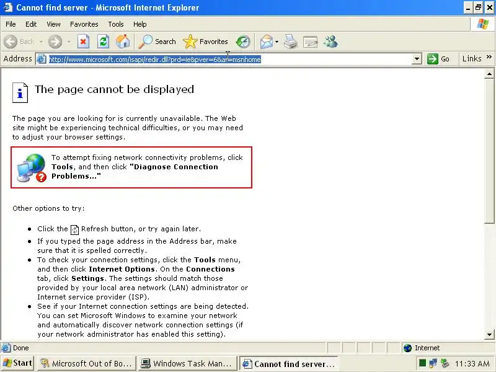Click the Forward arrow button
Viewport: 496px width, 372px height.
point(55,42)
